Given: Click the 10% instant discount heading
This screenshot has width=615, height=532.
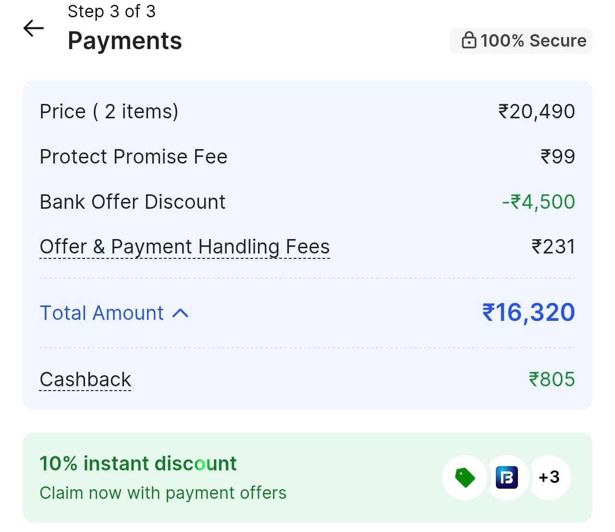Looking at the screenshot, I should pos(138,464).
